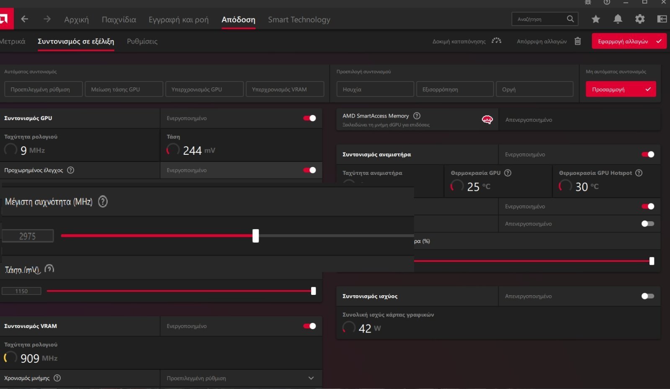Screen dimensions: 670x389
Task: Toggle Συντονισμός GPU switch
Action: [310, 118]
